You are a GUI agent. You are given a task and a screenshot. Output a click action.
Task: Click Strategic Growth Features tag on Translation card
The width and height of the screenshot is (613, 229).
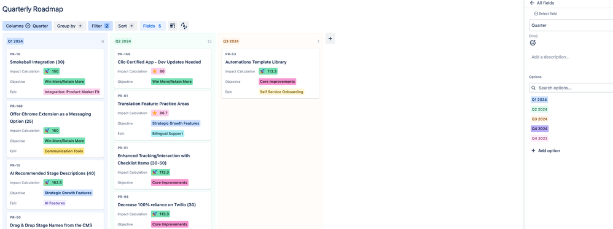point(176,123)
